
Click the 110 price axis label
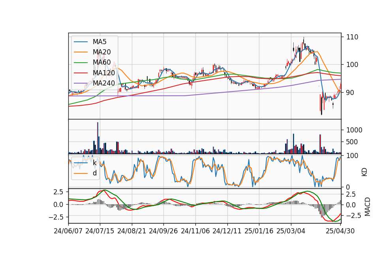click(353, 37)
